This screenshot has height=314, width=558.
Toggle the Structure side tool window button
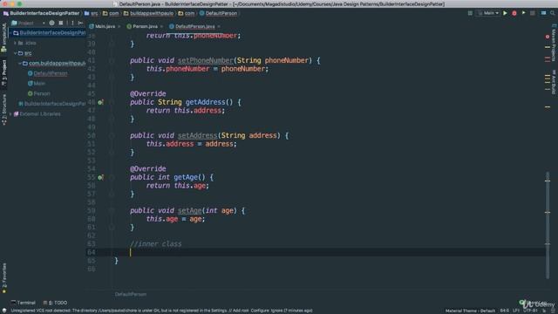tap(3, 110)
